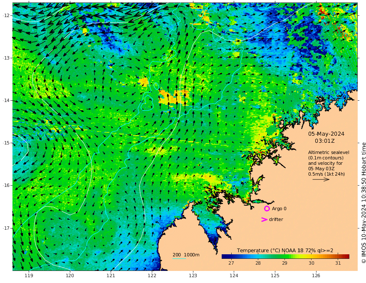The image size is (366, 283).
Task: Click latitude axis label -13
Action: [x=6, y=58]
